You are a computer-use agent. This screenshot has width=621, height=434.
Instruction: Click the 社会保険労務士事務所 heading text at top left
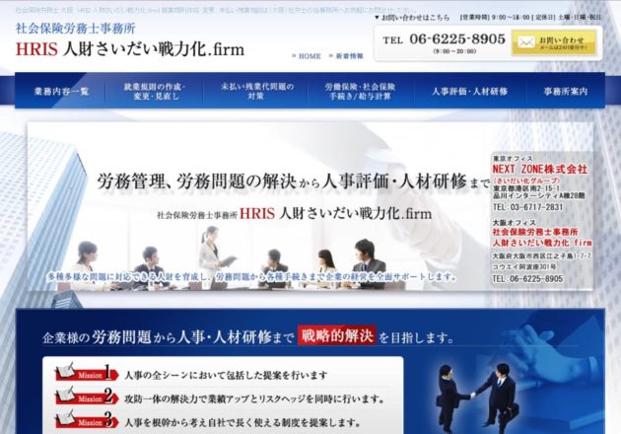(75, 29)
